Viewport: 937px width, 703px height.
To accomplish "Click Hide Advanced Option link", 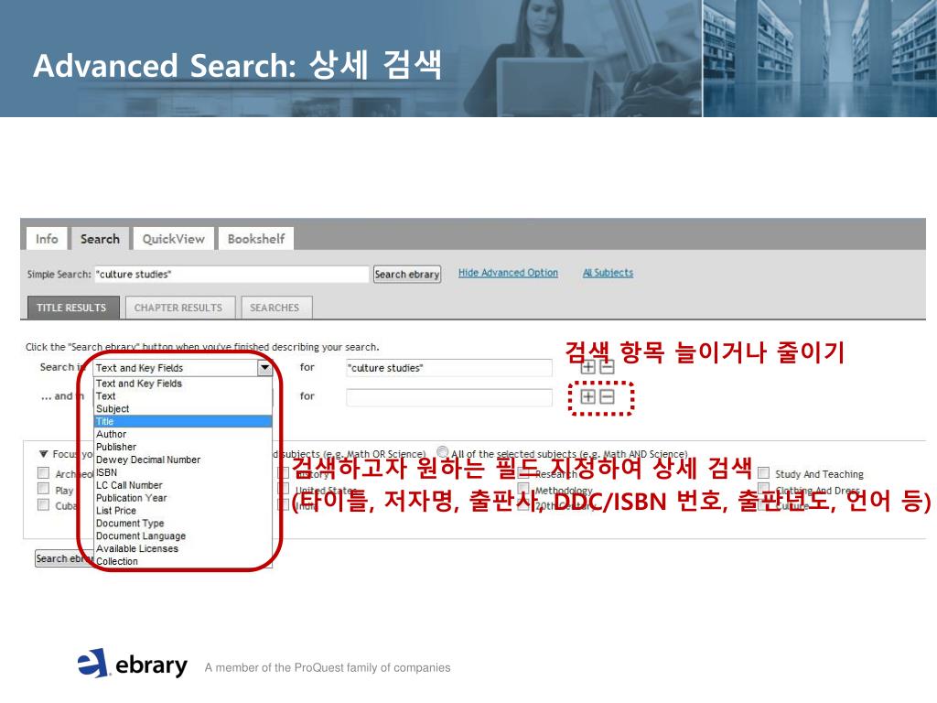I will [508, 273].
